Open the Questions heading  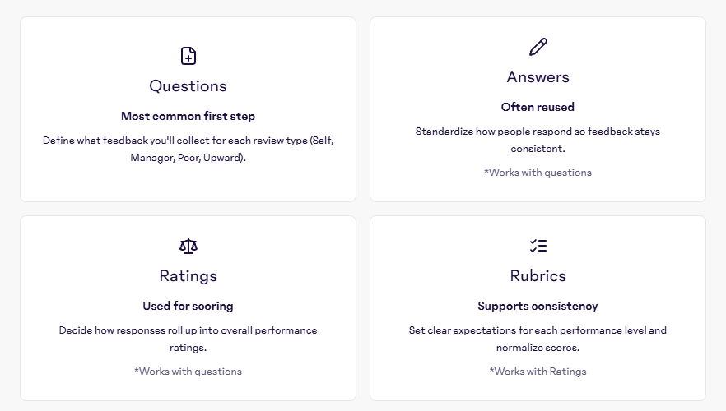[x=188, y=86]
